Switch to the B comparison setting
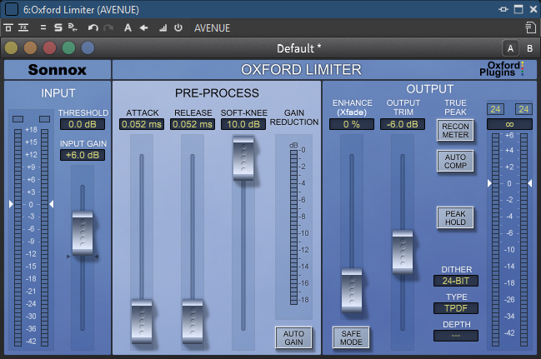The width and height of the screenshot is (541, 359). [529, 48]
